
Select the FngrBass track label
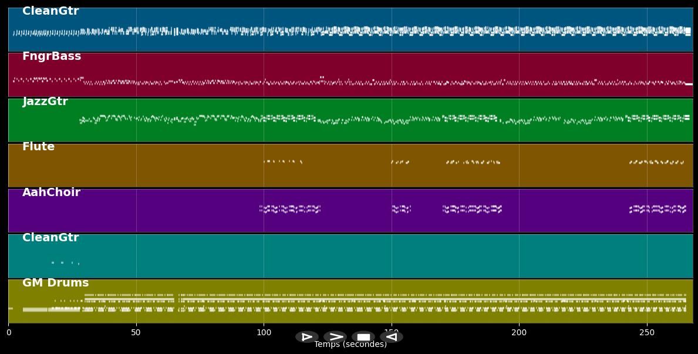(52, 56)
